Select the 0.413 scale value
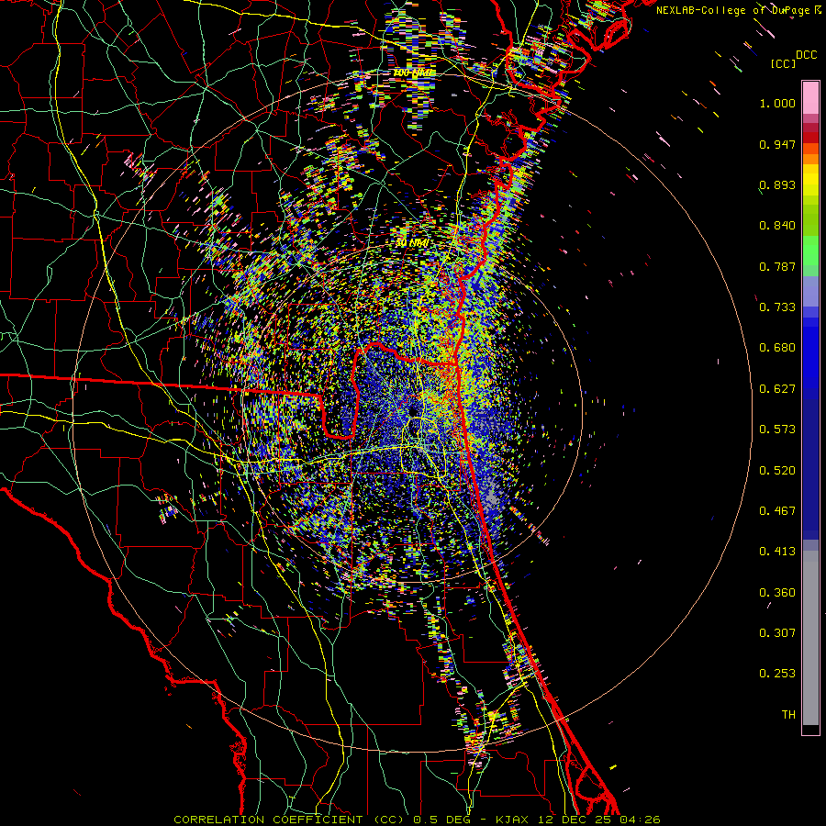826x826 pixels. point(777,552)
